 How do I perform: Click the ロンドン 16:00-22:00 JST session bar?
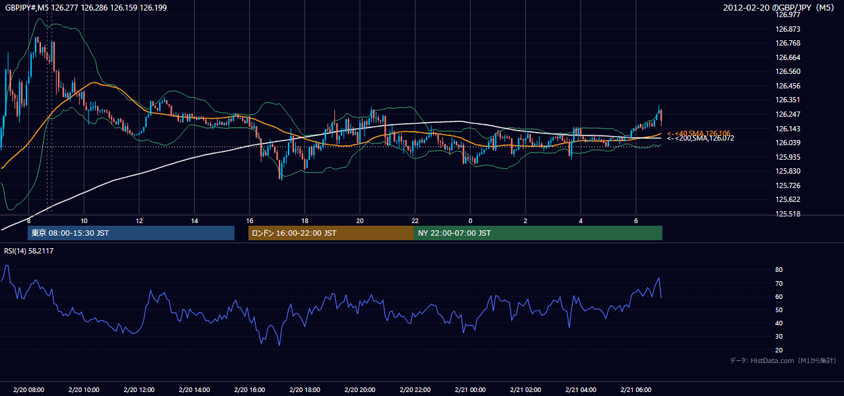pos(331,233)
